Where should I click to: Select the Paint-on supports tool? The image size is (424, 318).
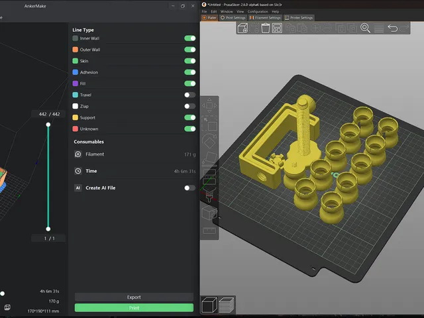(209, 195)
